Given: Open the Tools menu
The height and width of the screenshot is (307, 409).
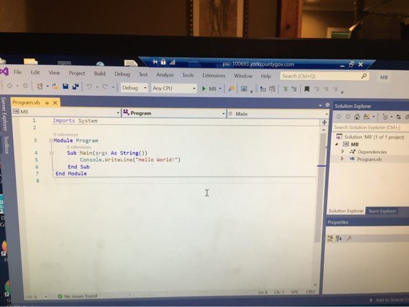Looking at the screenshot, I should pos(188,75).
